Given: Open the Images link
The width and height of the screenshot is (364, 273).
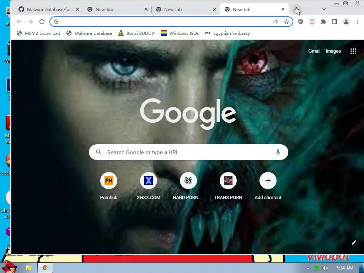Looking at the screenshot, I should 333,51.
